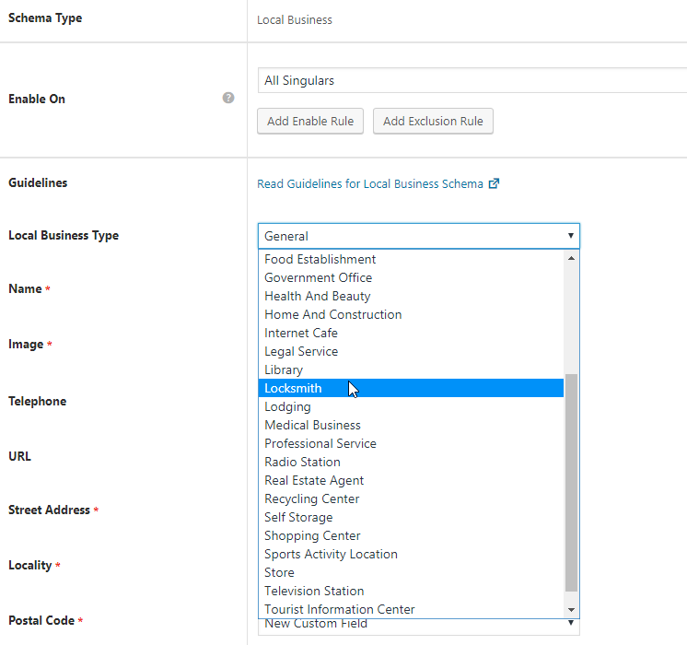Click external link icon next to Guidelines link
The width and height of the screenshot is (687, 645).
click(494, 183)
